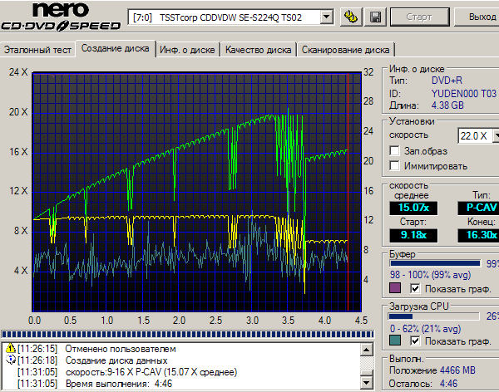The width and height of the screenshot is (499, 392).
Task: Toggle CPU load Показать граф. checkbox
Action: coord(415,341)
